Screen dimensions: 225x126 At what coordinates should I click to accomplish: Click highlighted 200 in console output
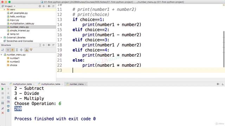(18, 109)
